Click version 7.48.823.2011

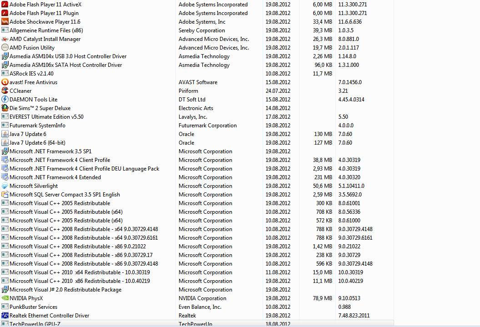(354, 315)
